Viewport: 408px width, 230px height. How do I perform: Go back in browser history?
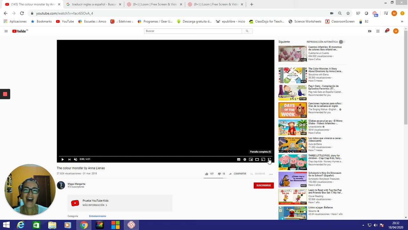5,13
